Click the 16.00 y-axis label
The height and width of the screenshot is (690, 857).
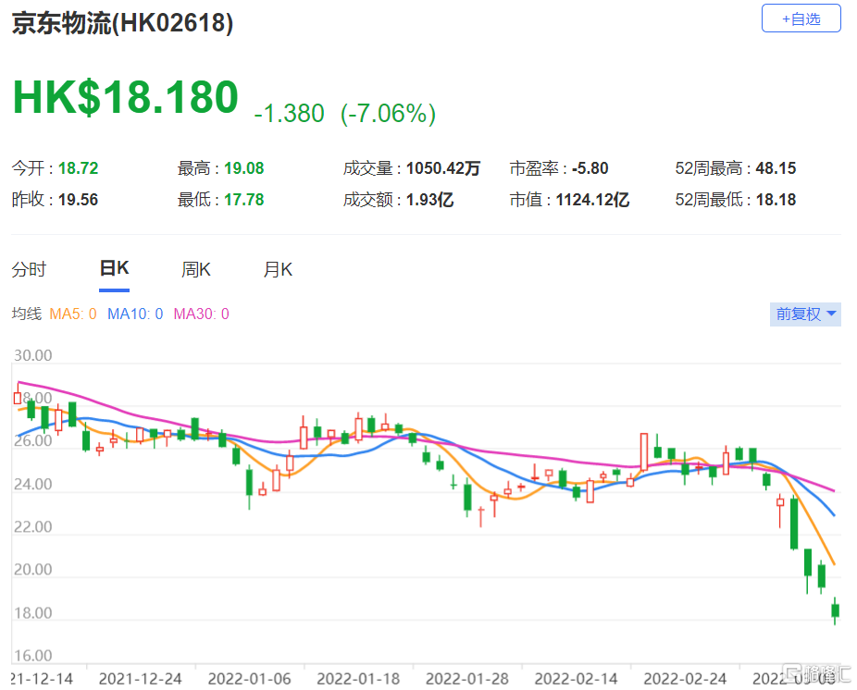coord(32,656)
